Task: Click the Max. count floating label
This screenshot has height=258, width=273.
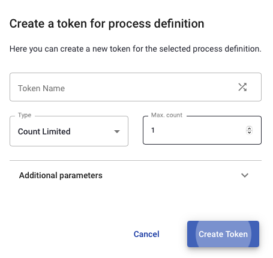Action: coord(167,115)
